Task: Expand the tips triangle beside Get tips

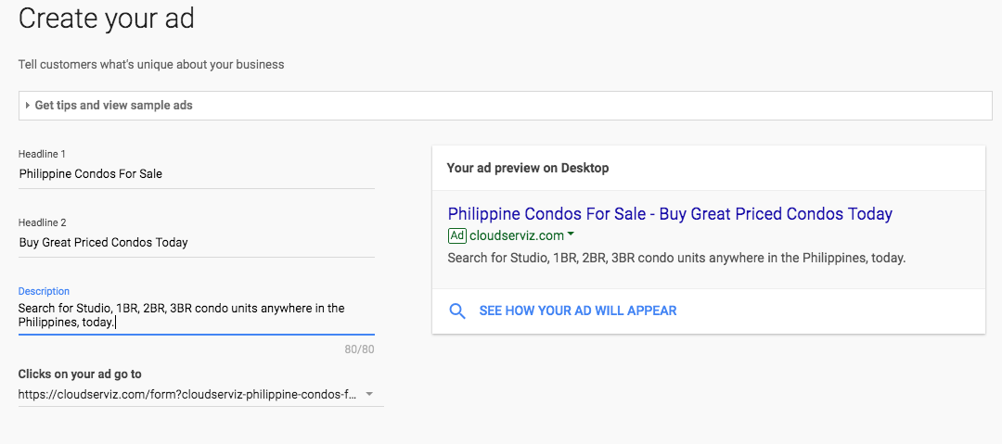Action: click(x=28, y=106)
